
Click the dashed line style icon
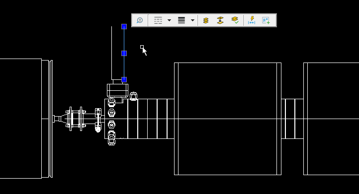158,20
